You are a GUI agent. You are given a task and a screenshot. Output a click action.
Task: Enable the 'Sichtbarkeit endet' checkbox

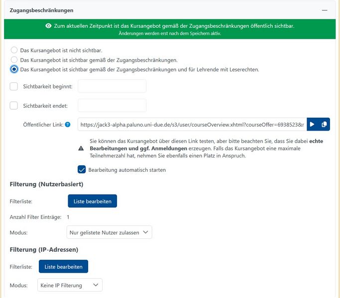14,105
